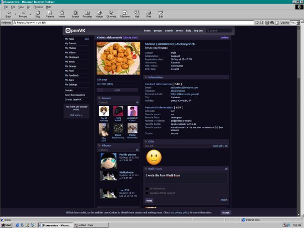Viewport: 304px width, 228px height.
Task: Open the privacy policy link
Action: (x=179, y=212)
